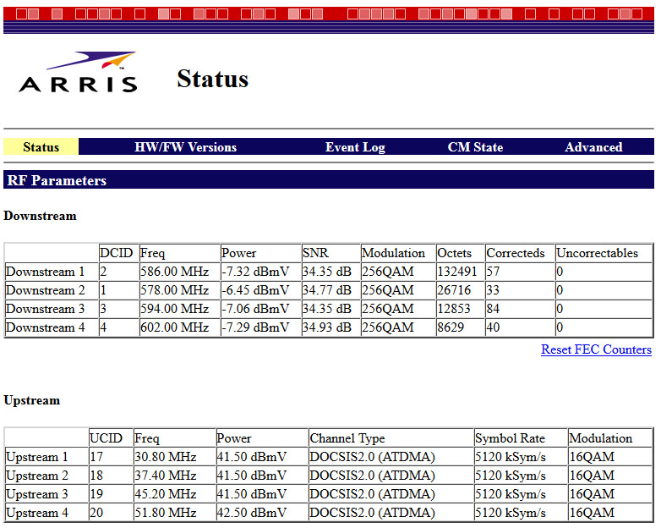This screenshot has width=661, height=528.
Task: Select the 586.00 MHz frequency cell
Action: [x=174, y=272]
